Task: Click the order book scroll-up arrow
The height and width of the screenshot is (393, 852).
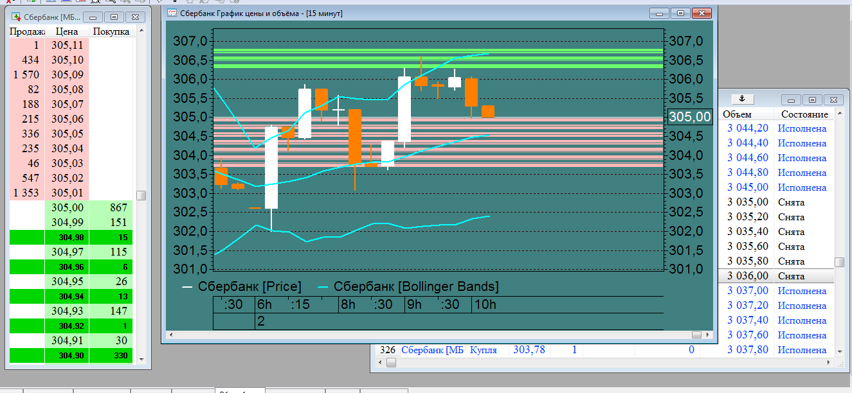Action: (141, 31)
